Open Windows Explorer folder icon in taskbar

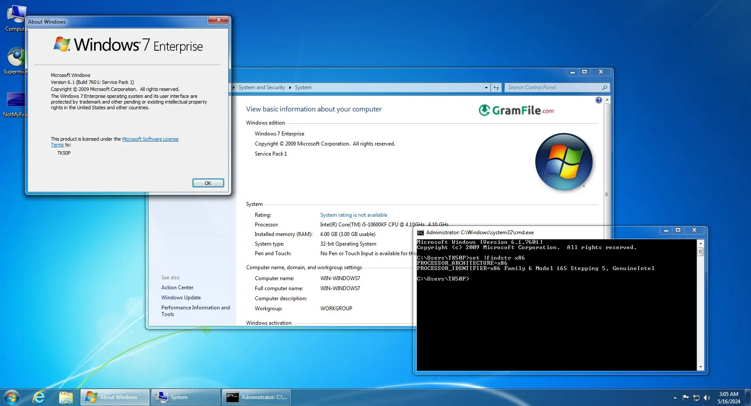pos(66,397)
